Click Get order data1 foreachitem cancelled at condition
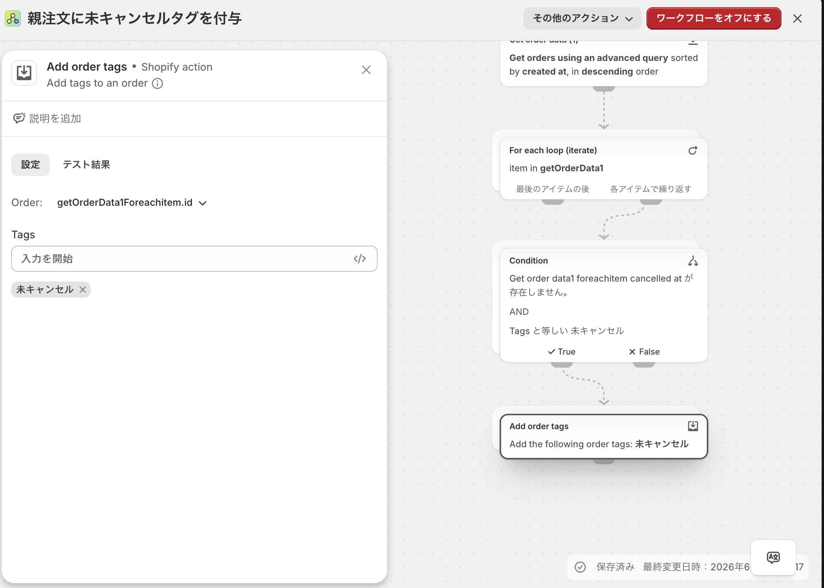The height and width of the screenshot is (588, 824). click(602, 285)
